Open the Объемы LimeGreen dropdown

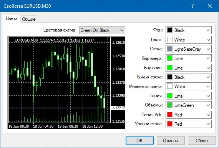(x=189, y=105)
